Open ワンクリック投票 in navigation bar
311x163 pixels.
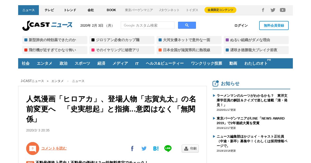[x=207, y=63]
